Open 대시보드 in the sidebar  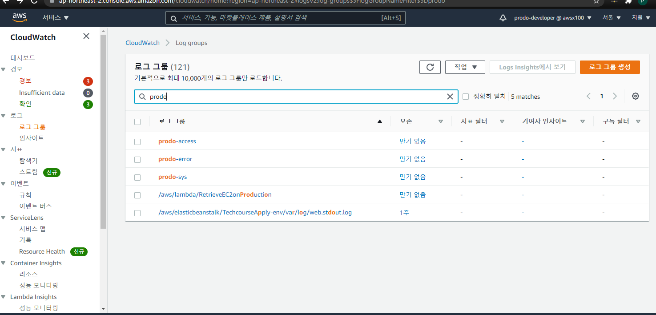23,58
